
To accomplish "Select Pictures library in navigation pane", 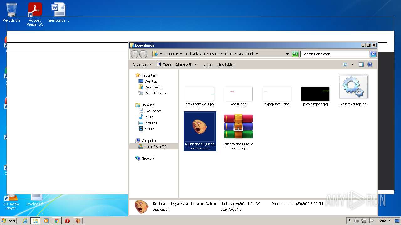I will [151, 123].
